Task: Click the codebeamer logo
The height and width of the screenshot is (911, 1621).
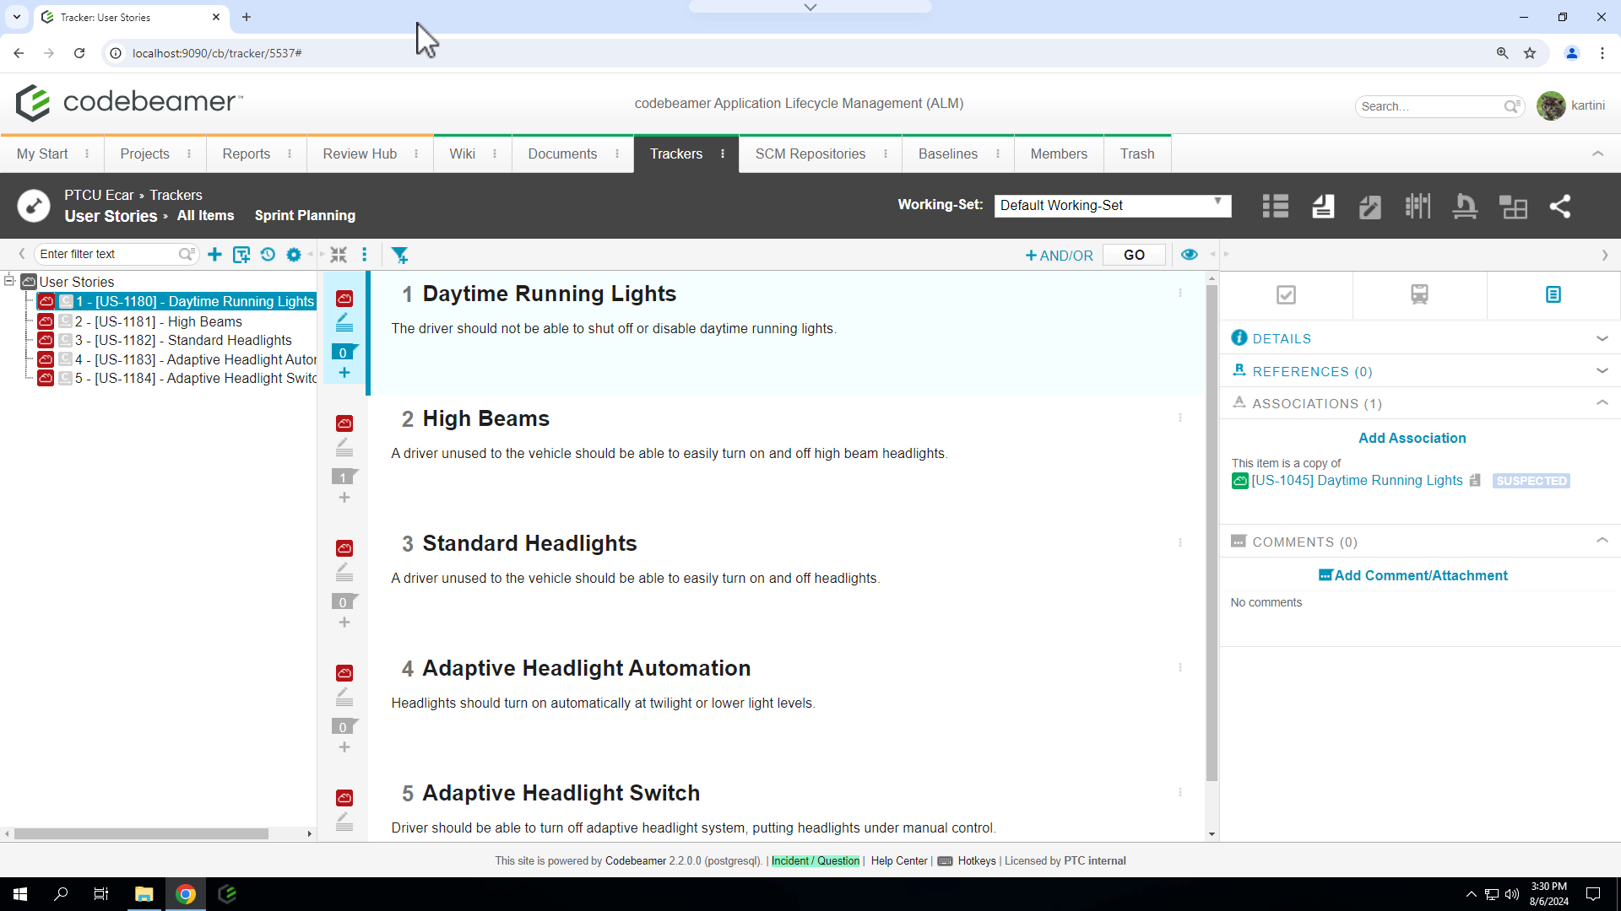Action: point(129,103)
